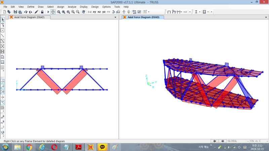
Task: Click the Draw Special Joint tool
Action: click(x=3, y=30)
